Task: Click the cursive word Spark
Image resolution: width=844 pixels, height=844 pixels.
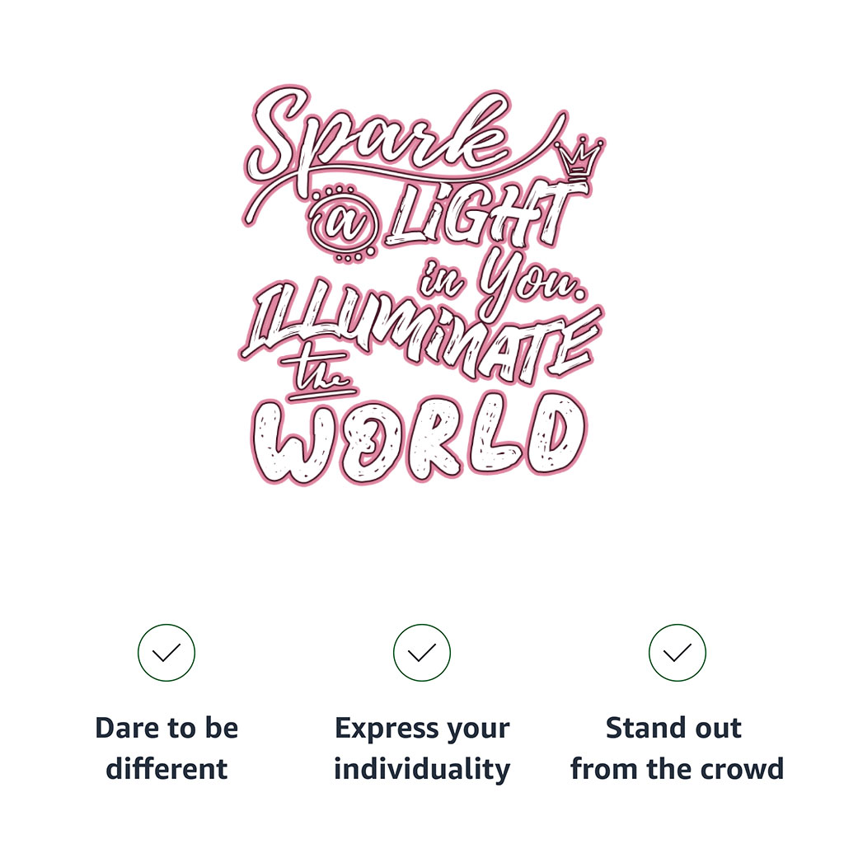Action: click(x=377, y=138)
